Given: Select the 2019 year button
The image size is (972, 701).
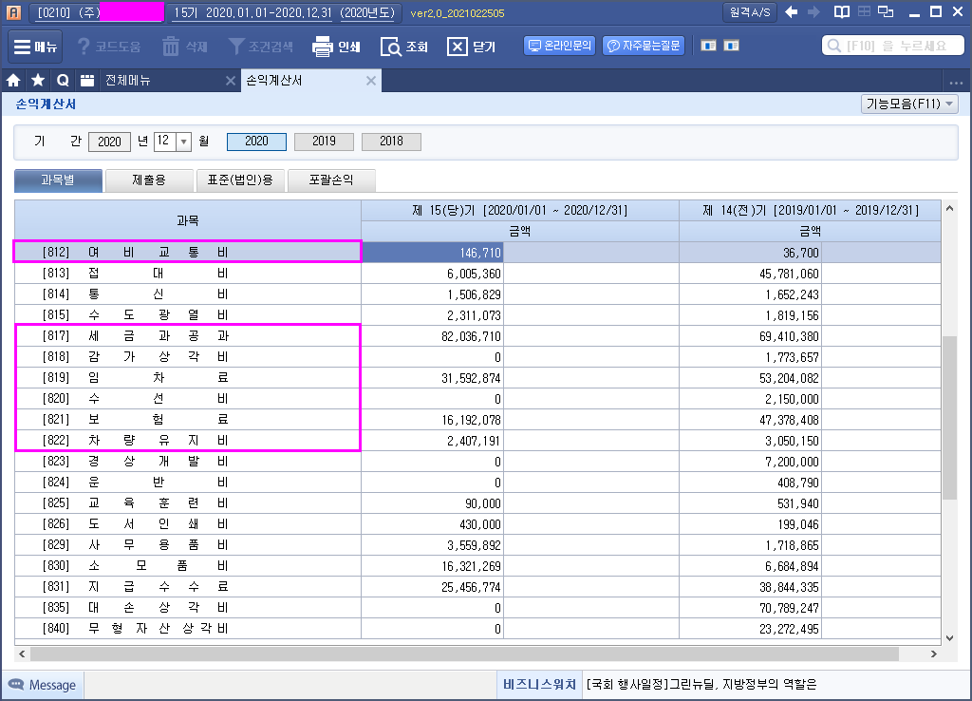Looking at the screenshot, I should tap(324, 142).
